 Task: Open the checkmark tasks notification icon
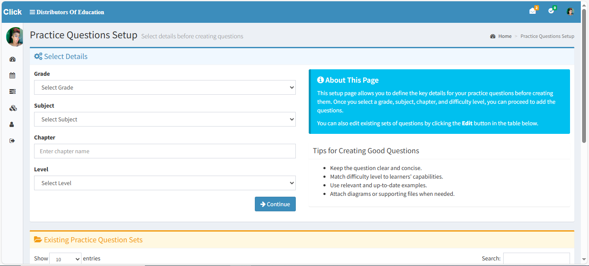(551, 11)
